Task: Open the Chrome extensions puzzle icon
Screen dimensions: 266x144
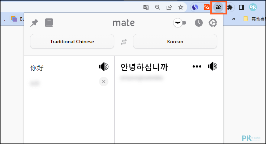Action: [x=230, y=7]
